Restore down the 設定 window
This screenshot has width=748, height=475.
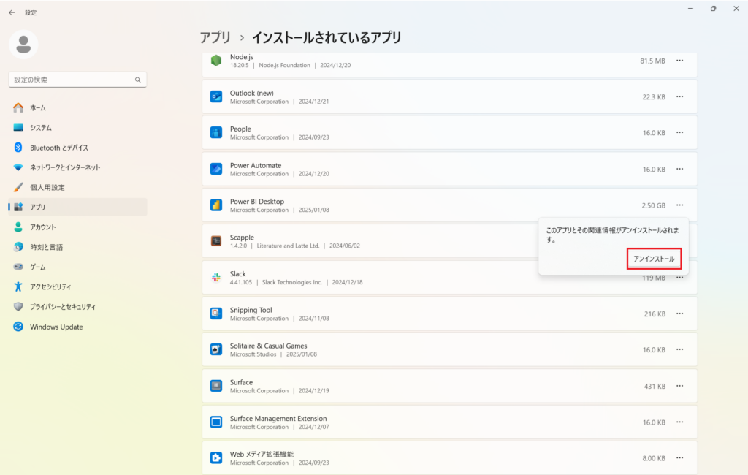pos(713,9)
